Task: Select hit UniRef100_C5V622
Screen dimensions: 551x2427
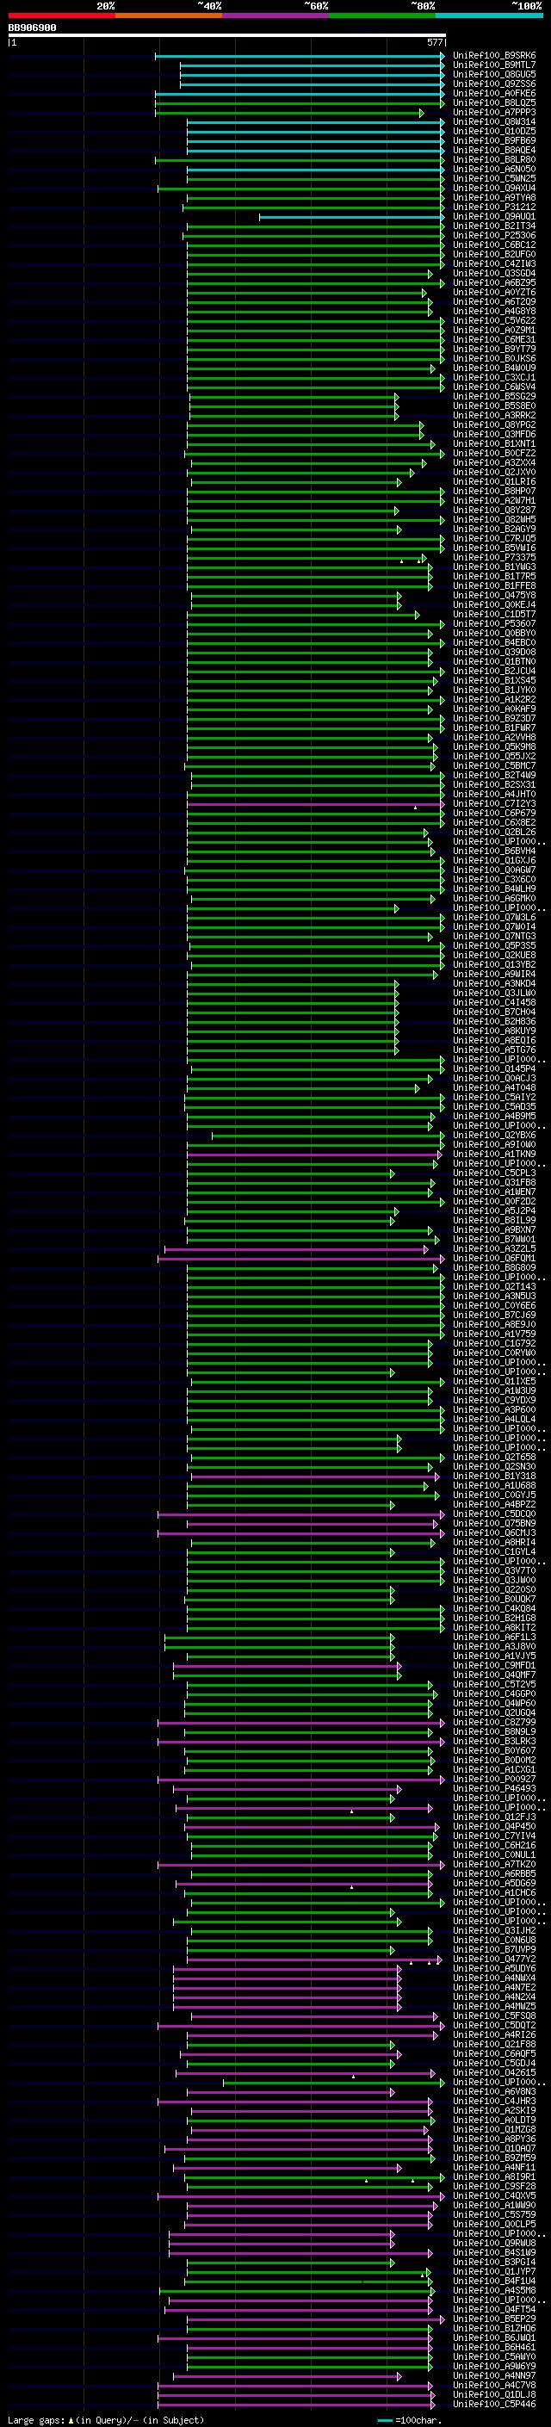Action: click(493, 320)
